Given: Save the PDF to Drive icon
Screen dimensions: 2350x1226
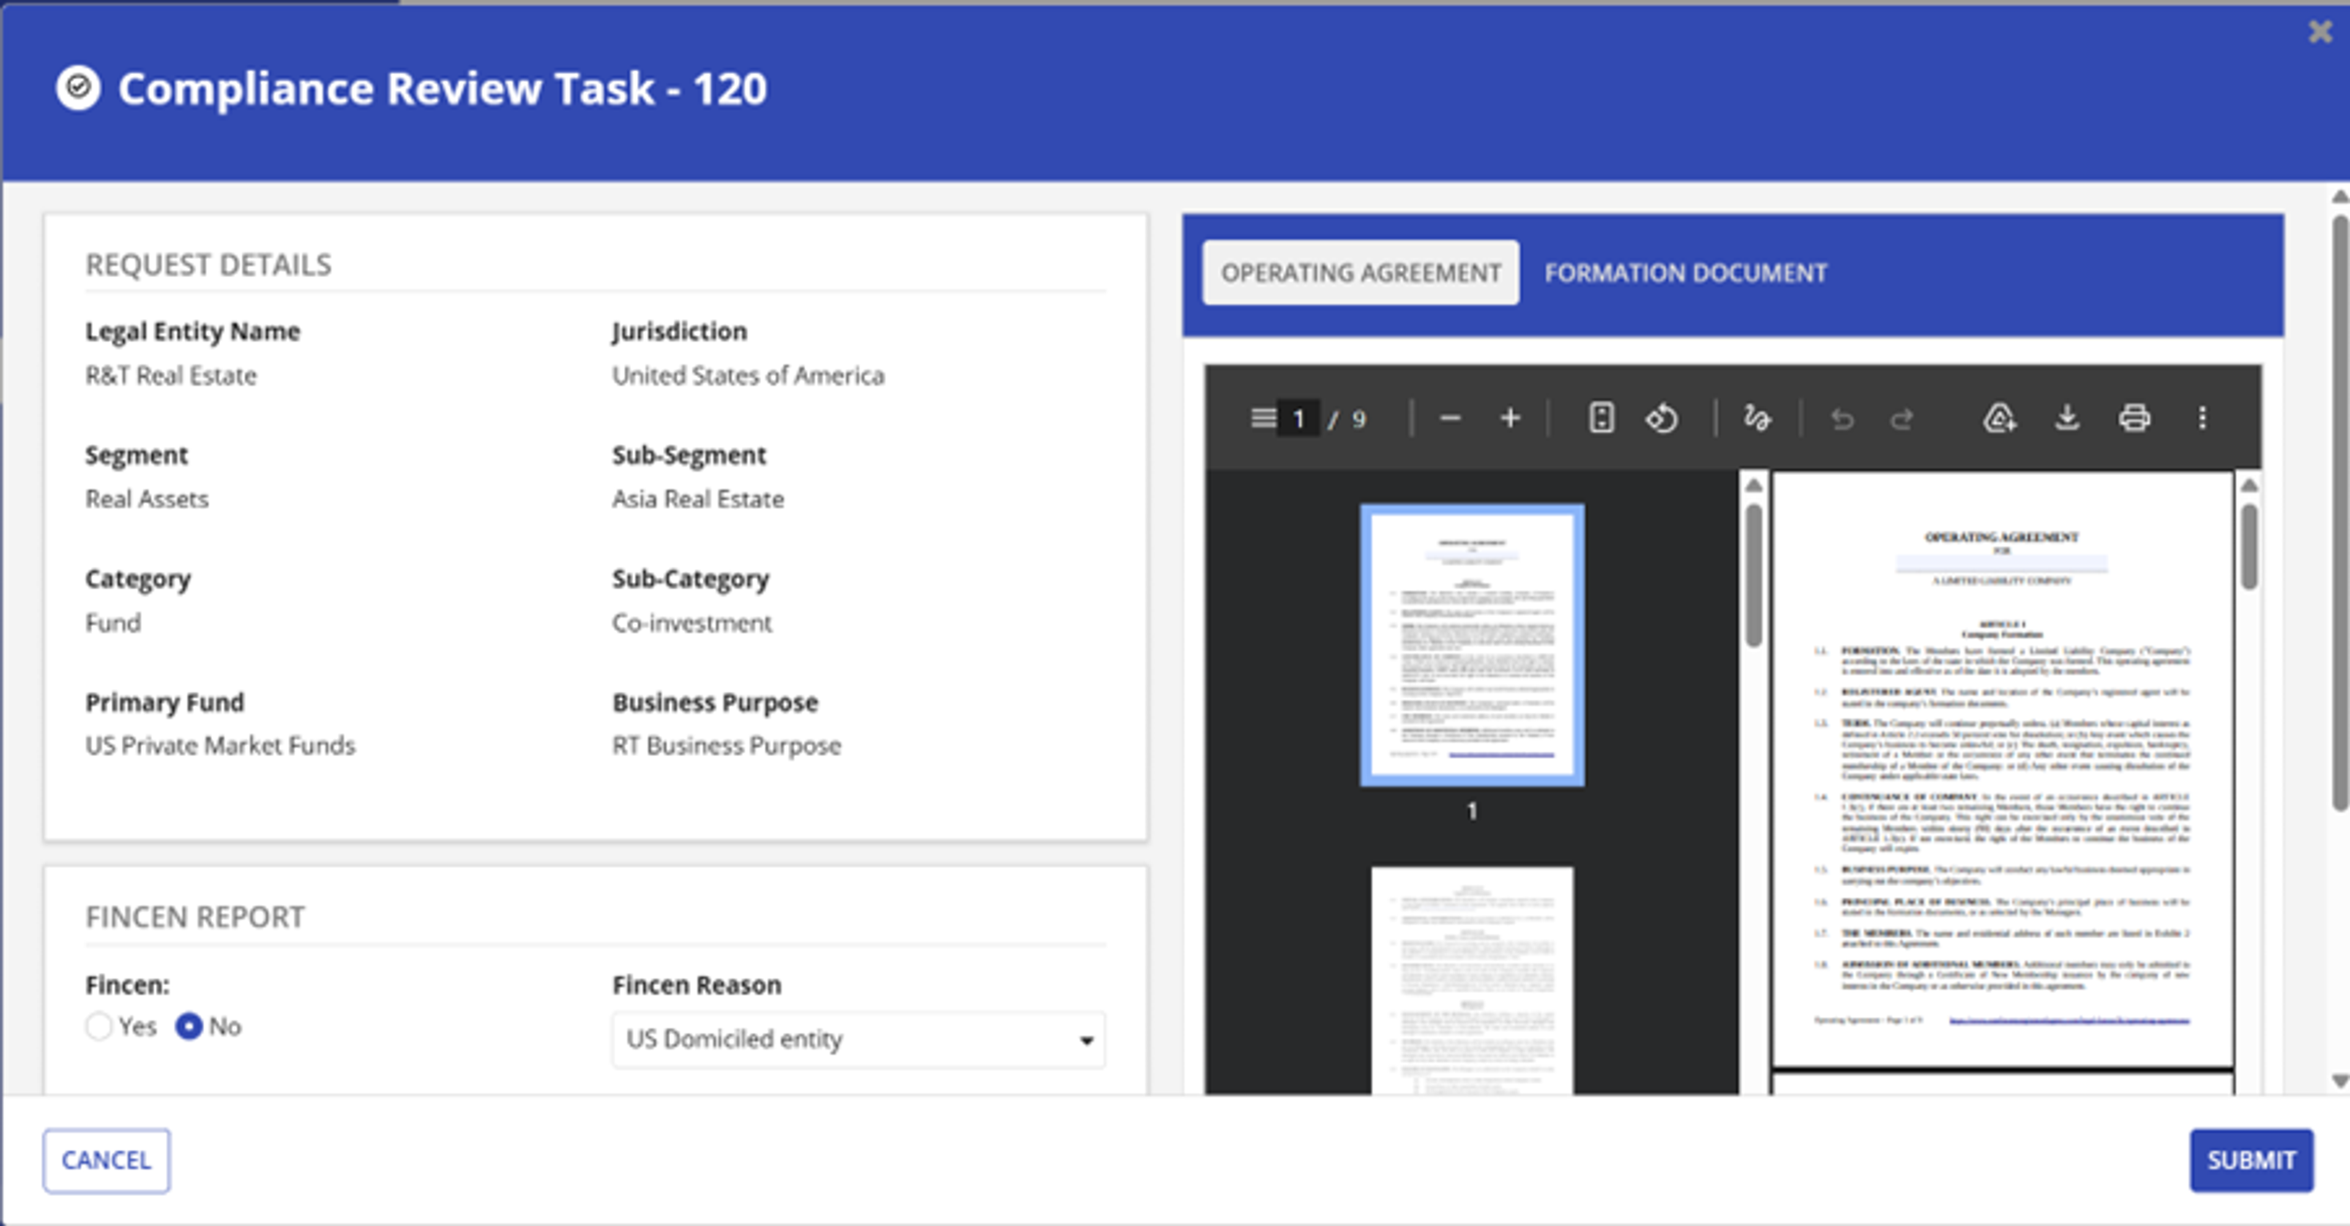Looking at the screenshot, I should pyautogui.click(x=1999, y=419).
